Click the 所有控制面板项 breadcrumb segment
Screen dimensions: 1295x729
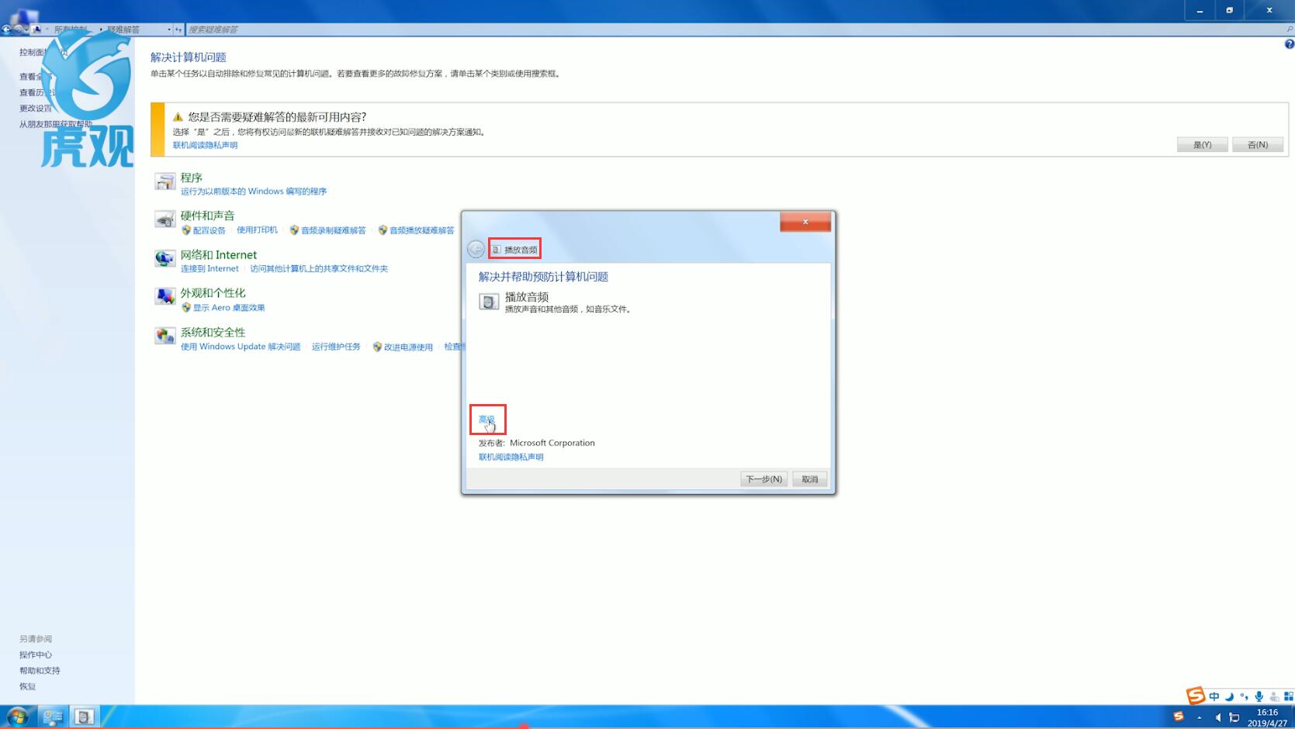coord(71,29)
